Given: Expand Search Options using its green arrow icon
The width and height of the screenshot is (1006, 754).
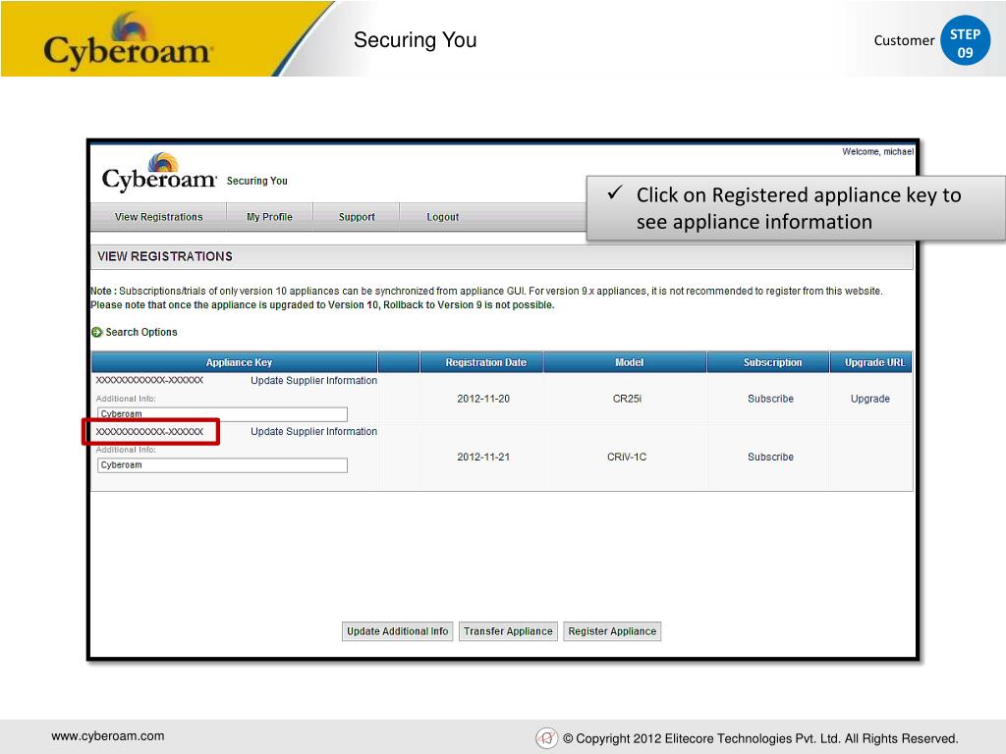Looking at the screenshot, I should [x=97, y=332].
